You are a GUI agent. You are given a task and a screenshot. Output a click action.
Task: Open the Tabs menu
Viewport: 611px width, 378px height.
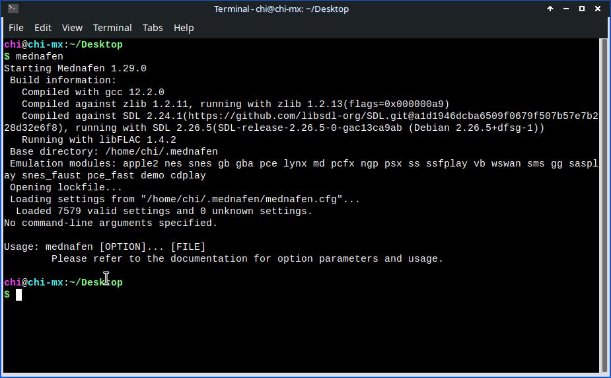tap(153, 28)
